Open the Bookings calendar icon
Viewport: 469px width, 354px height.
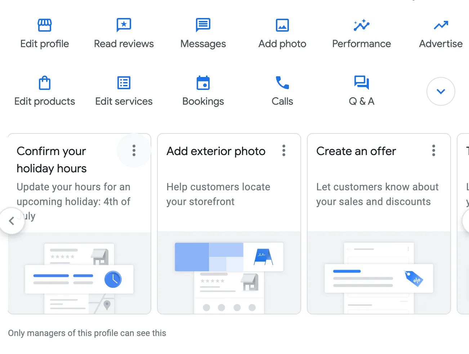pyautogui.click(x=203, y=83)
